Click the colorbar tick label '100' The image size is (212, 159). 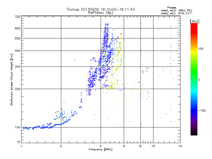coord(201,49)
